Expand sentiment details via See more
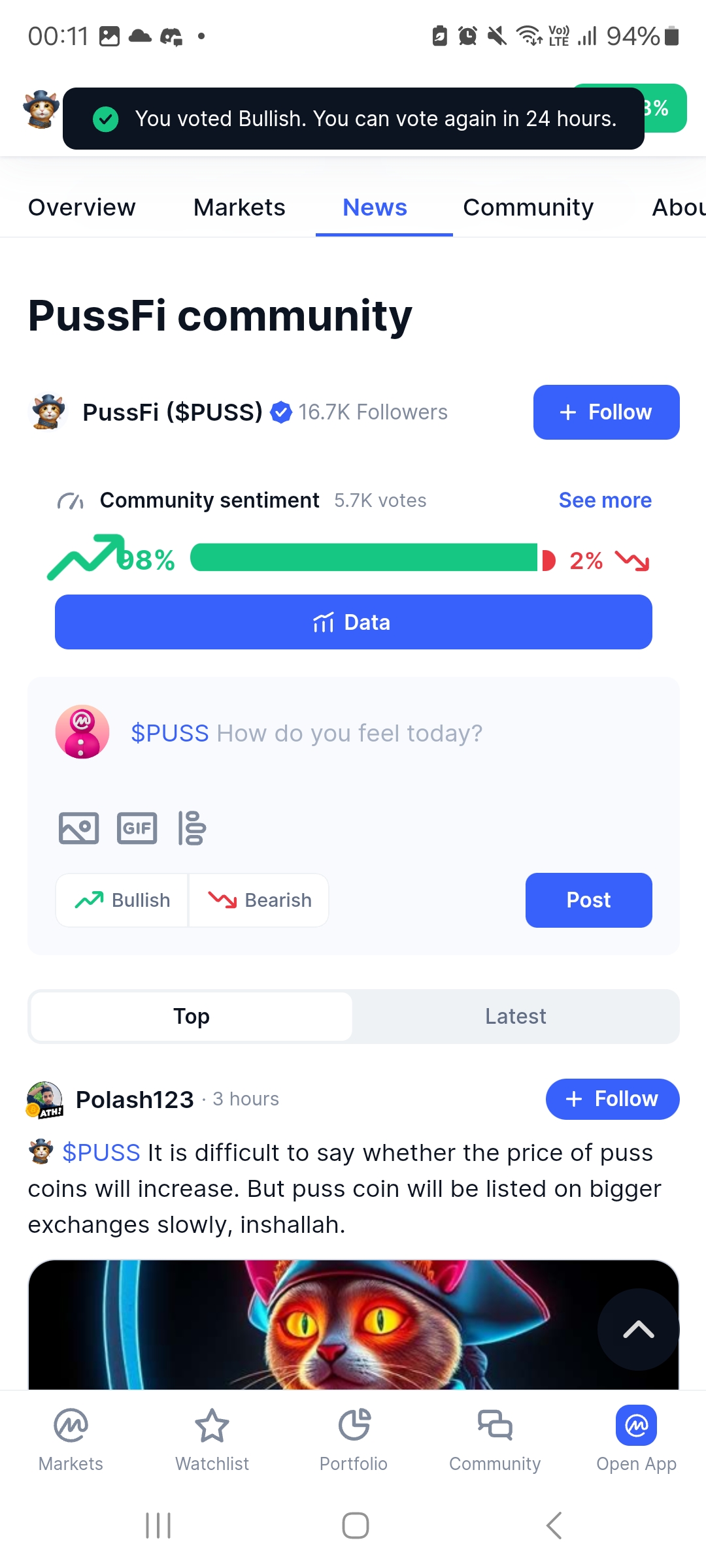This screenshot has height=1568, width=706. 605,500
